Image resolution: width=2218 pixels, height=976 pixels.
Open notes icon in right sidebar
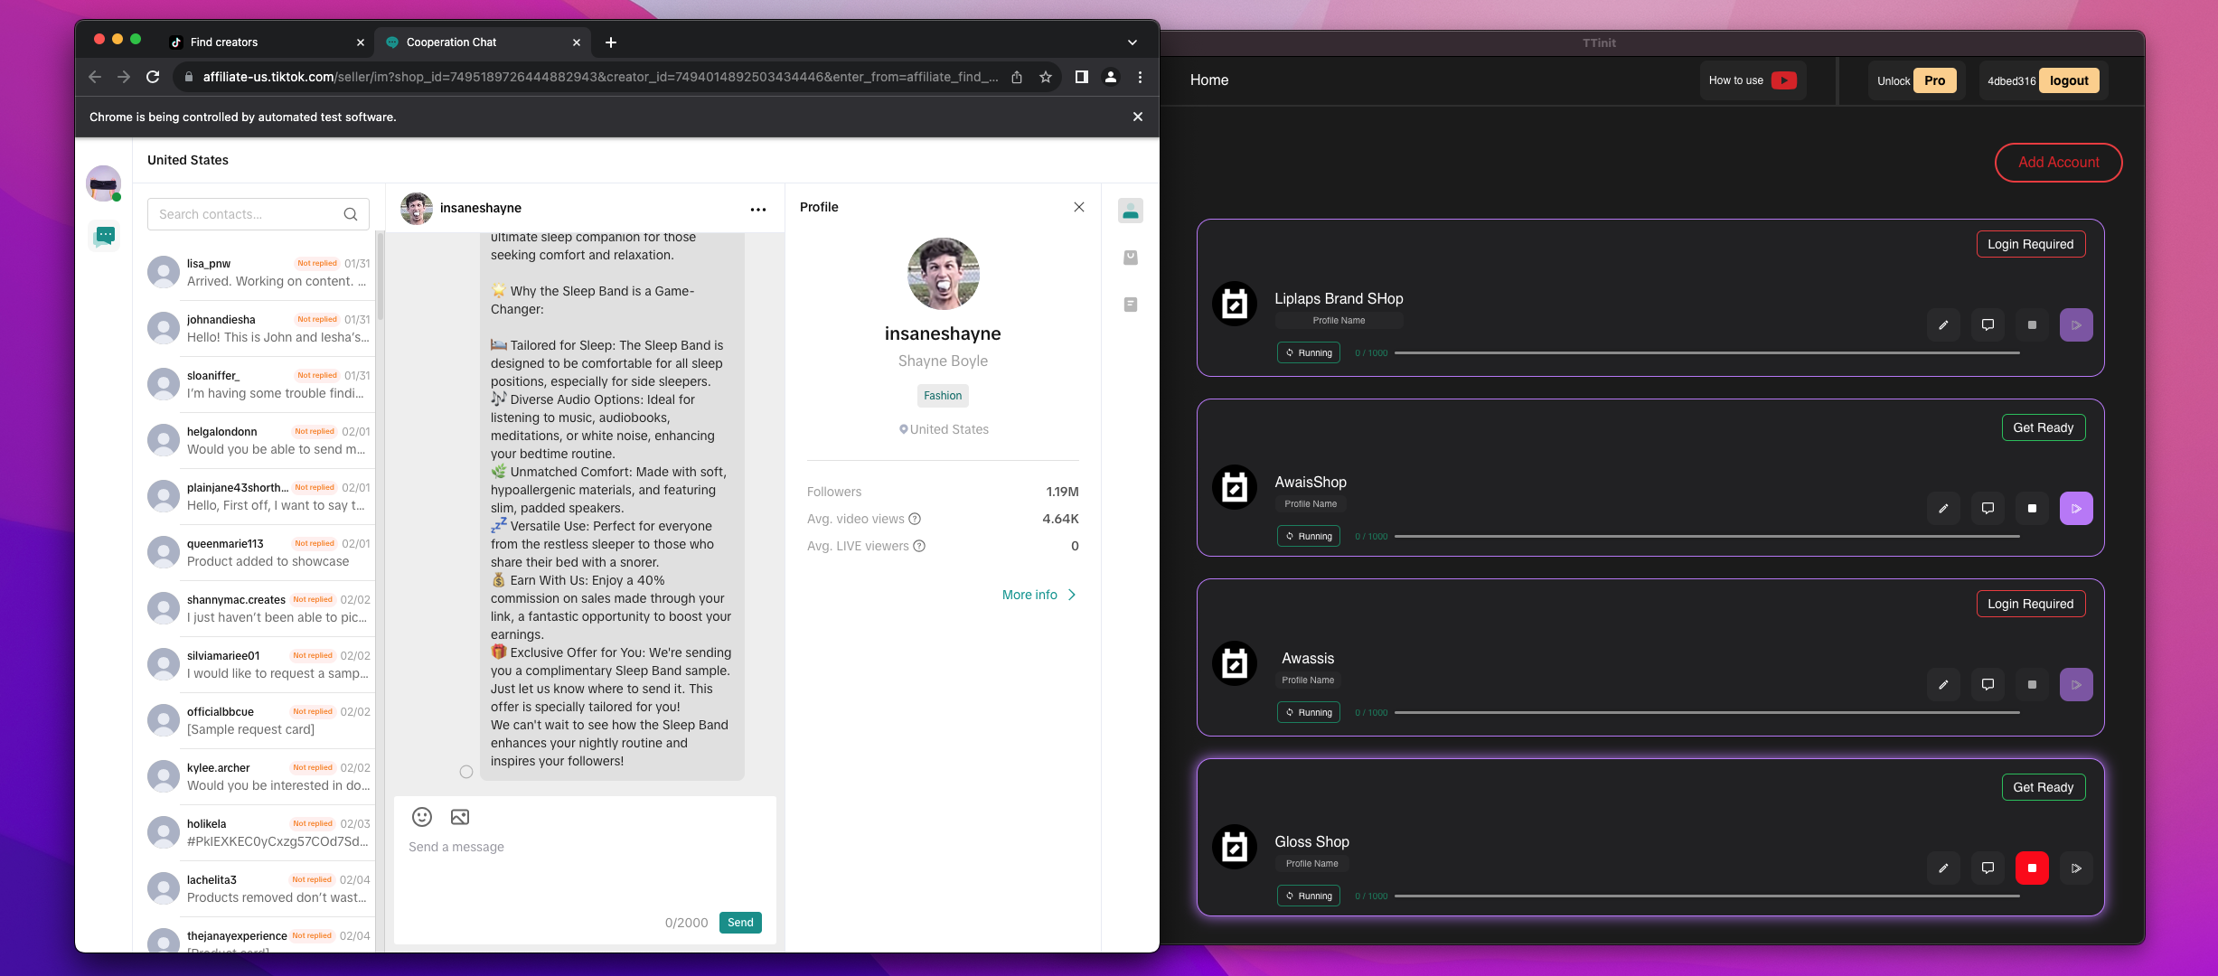coord(1130,305)
